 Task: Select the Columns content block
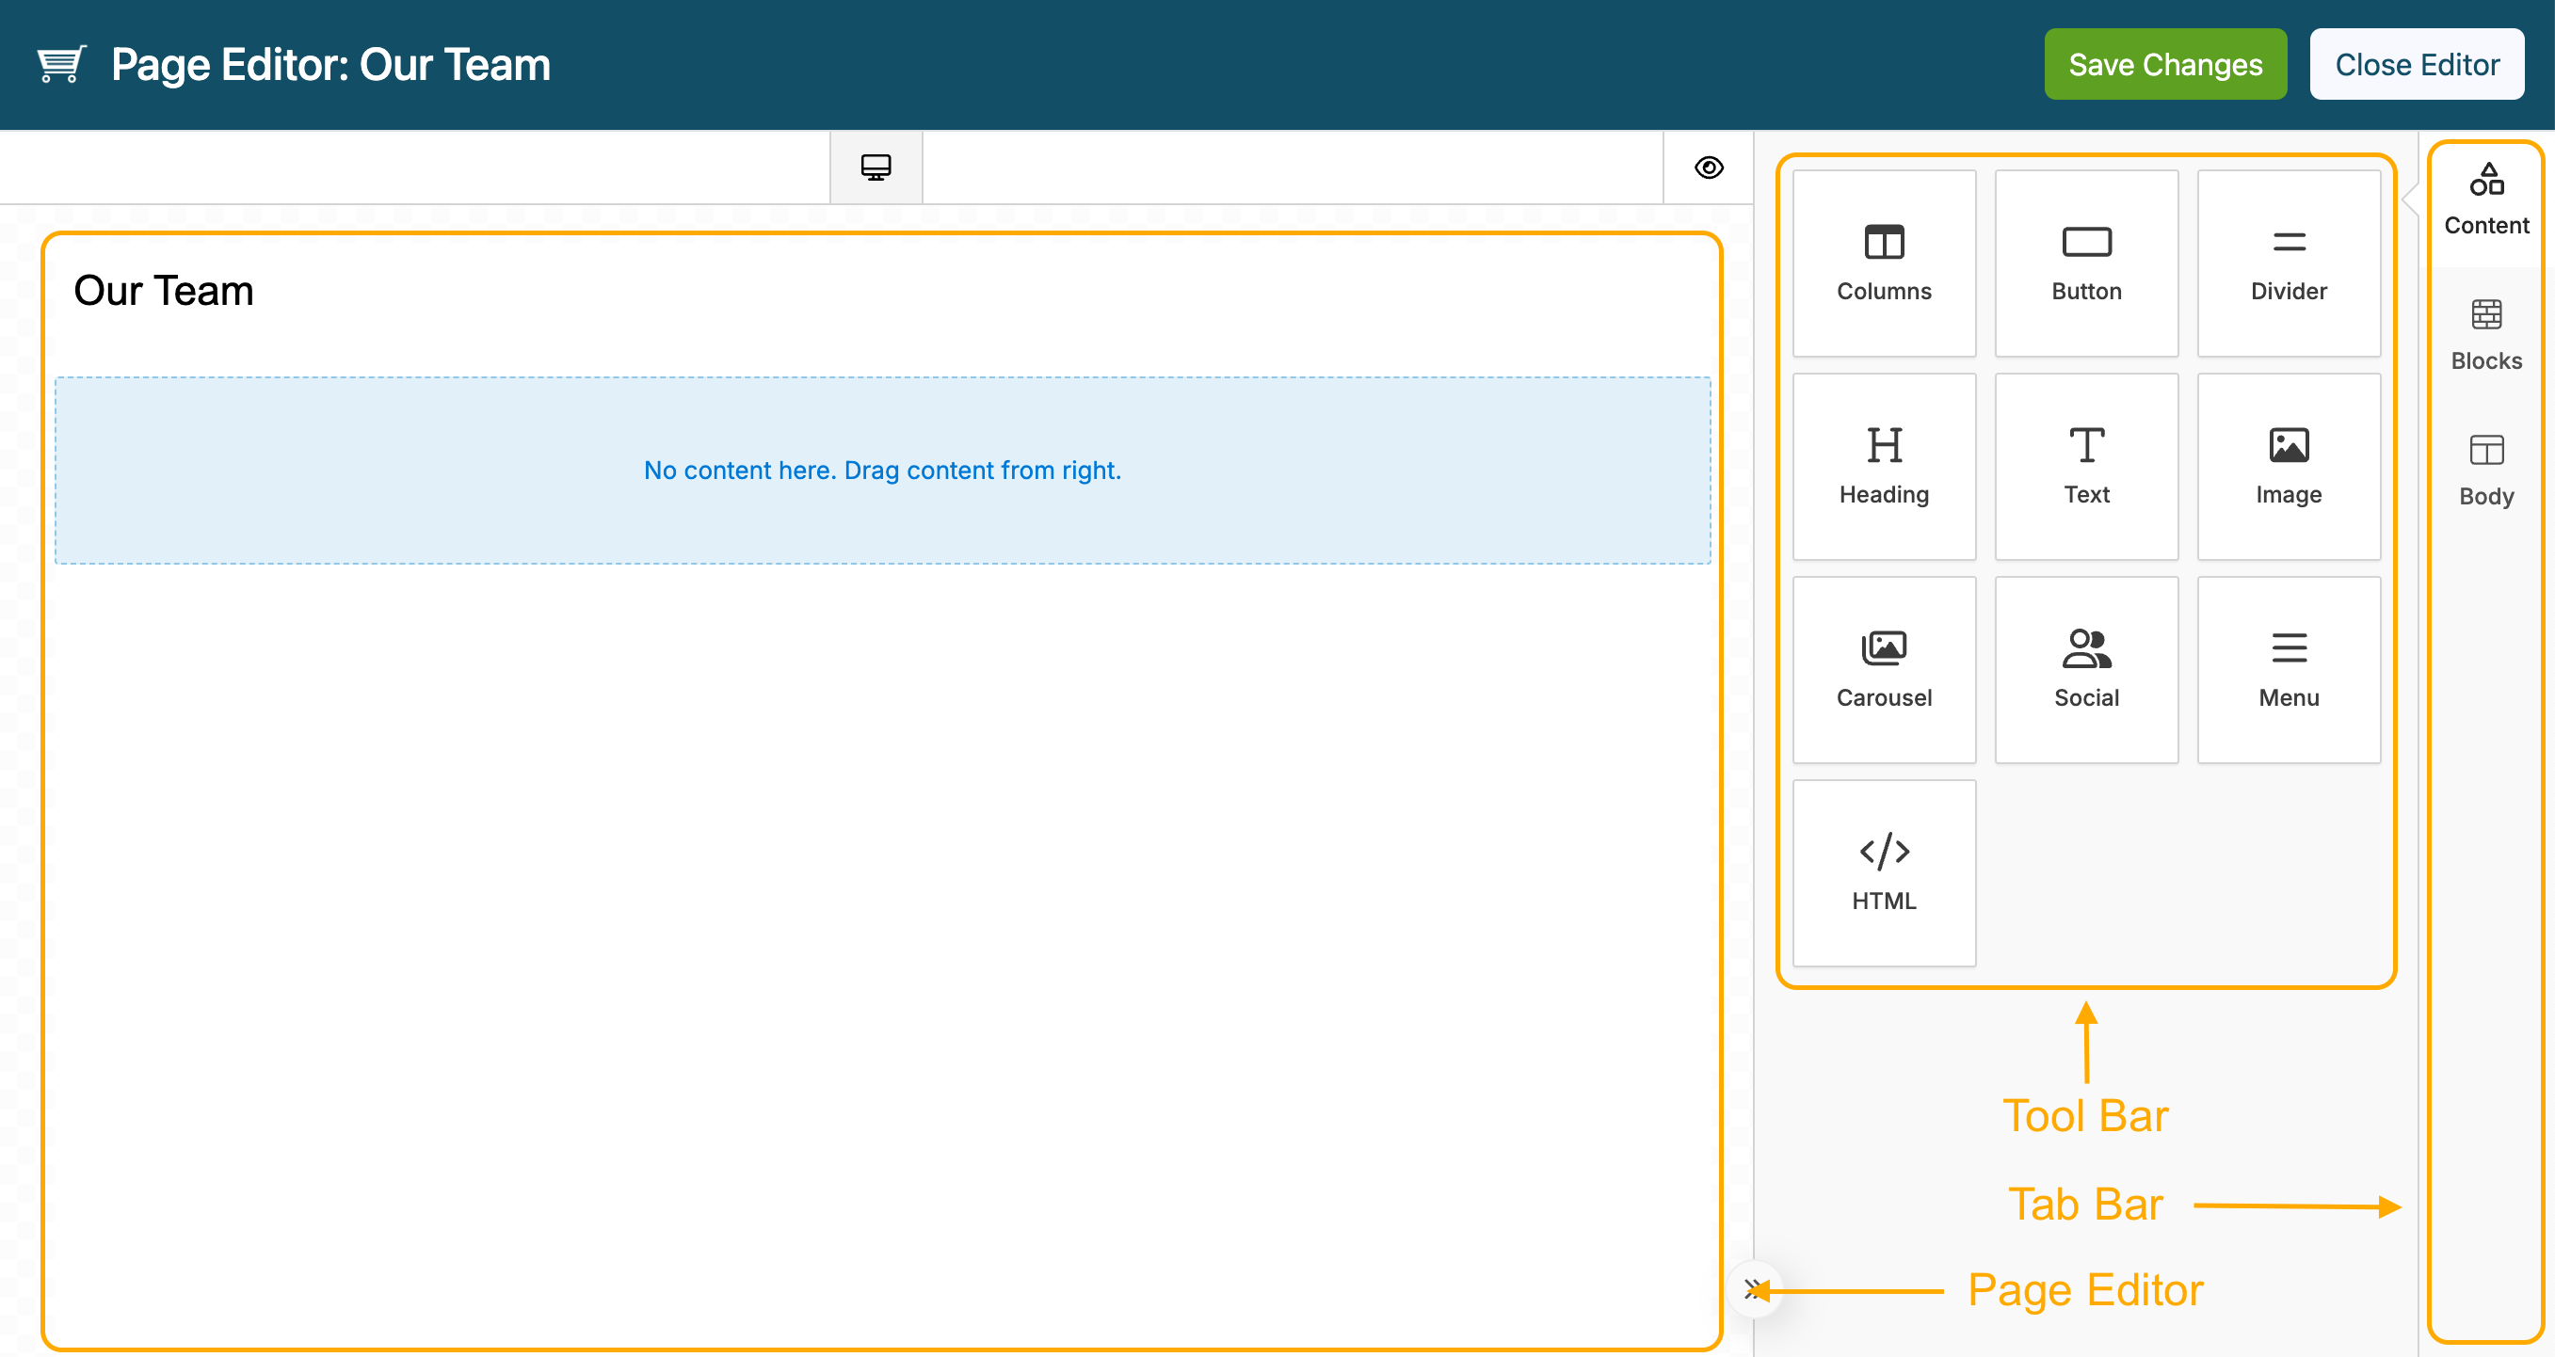[x=1883, y=260]
